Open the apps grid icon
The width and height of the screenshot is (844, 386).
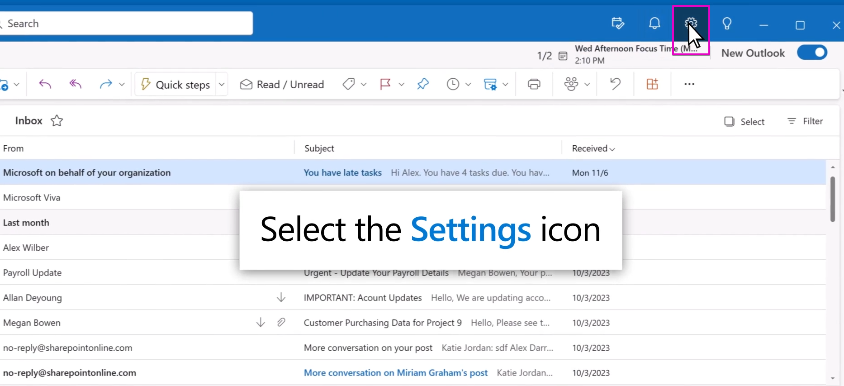click(652, 84)
